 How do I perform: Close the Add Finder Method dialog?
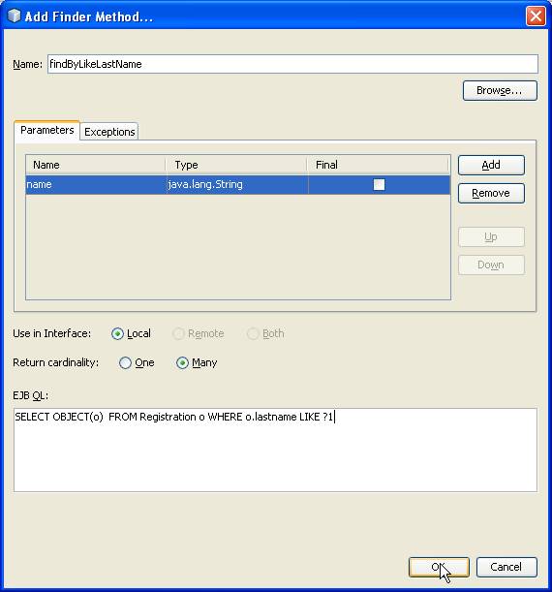[536, 16]
